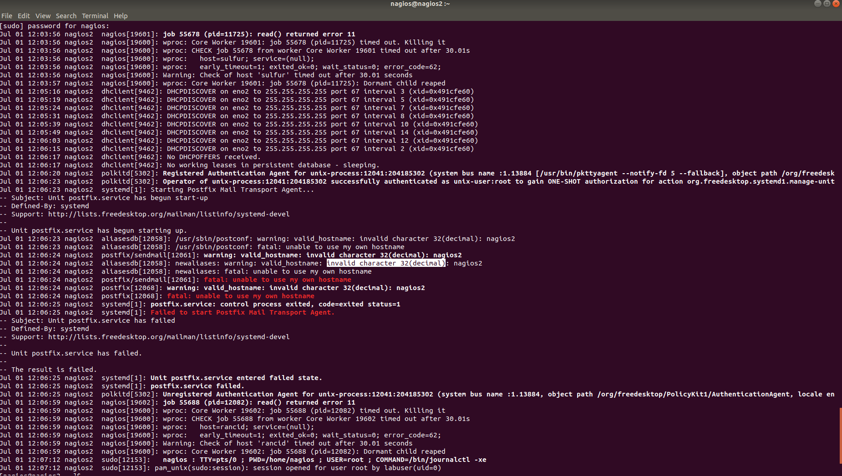Open the View menu
The width and height of the screenshot is (842, 476).
pos(43,16)
